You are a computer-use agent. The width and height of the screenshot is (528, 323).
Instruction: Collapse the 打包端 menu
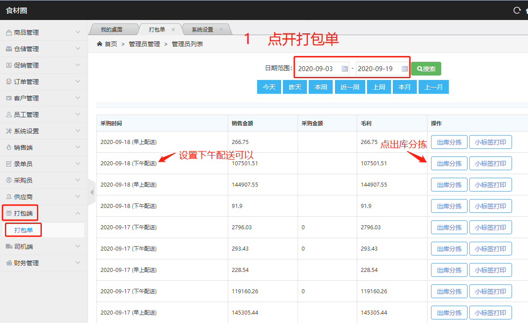[78, 214]
